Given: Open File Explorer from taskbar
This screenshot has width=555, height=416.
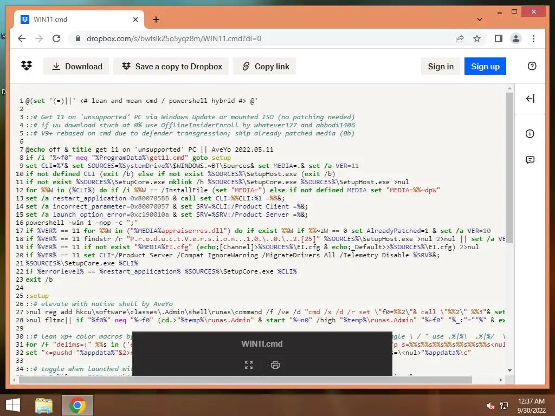Looking at the screenshot, I should coord(44,405).
